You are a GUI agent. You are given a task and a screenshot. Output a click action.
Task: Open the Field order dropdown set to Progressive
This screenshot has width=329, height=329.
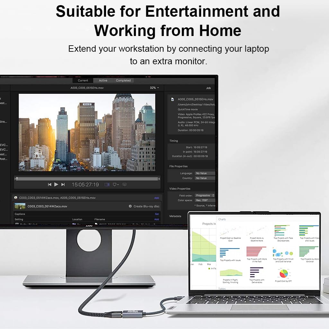coord(205,195)
